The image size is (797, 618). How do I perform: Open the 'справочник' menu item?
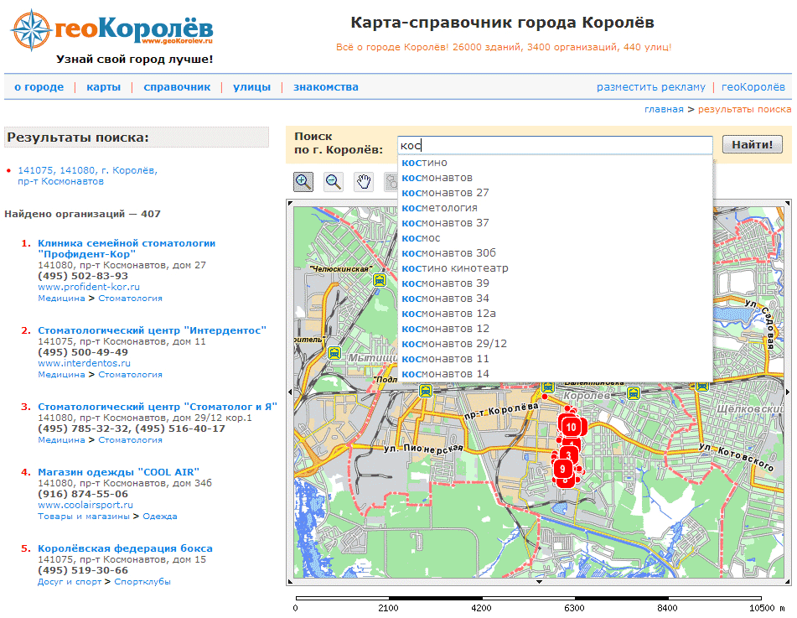tap(177, 87)
